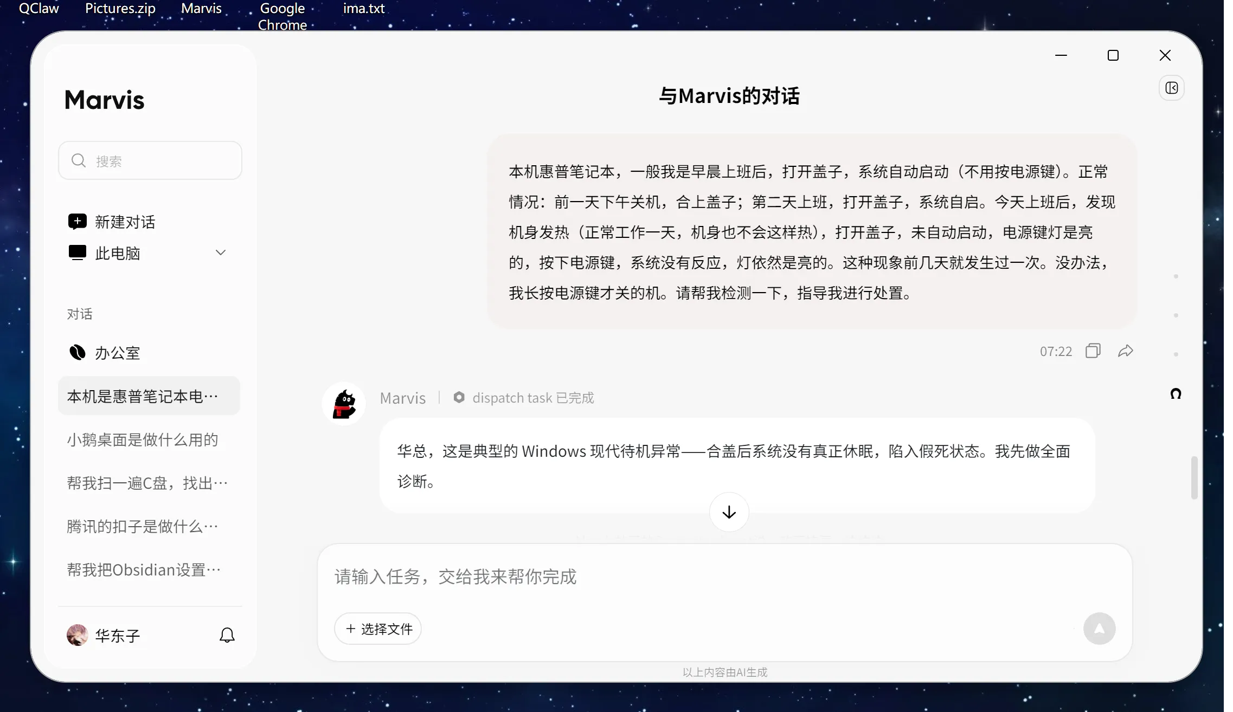The width and height of the screenshot is (1233, 712).
Task: Click 此电脑 label in sidebar
Action: point(118,253)
